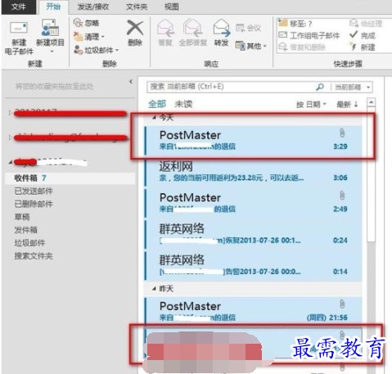Open the More (其他) respond dropdown
The width and height of the screenshot is (392, 374).
(x=250, y=46)
